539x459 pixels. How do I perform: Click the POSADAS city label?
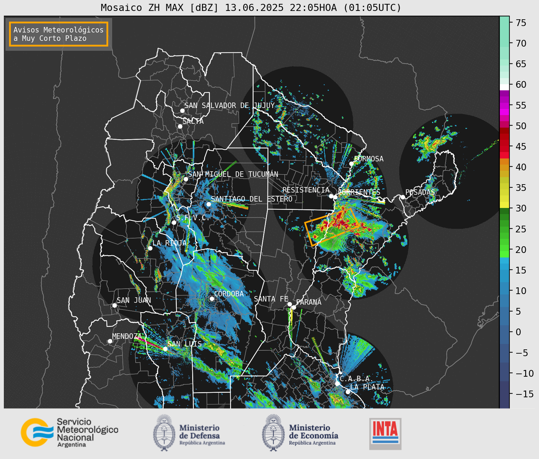[x=420, y=192]
